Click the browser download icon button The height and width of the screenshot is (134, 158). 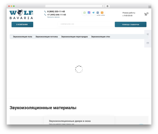click(107, 6)
